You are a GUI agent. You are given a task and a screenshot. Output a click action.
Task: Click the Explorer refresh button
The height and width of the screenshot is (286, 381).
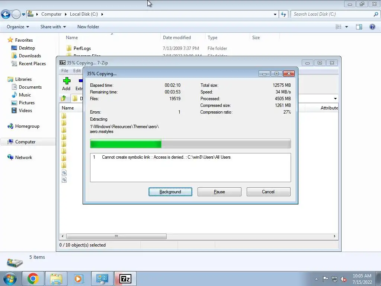pyautogui.click(x=284, y=15)
